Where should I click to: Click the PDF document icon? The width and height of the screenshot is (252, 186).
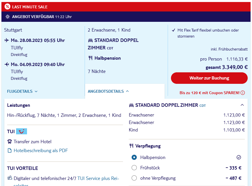point(9,150)
